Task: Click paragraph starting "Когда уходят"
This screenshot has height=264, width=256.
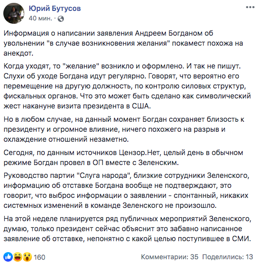Action: point(127,86)
